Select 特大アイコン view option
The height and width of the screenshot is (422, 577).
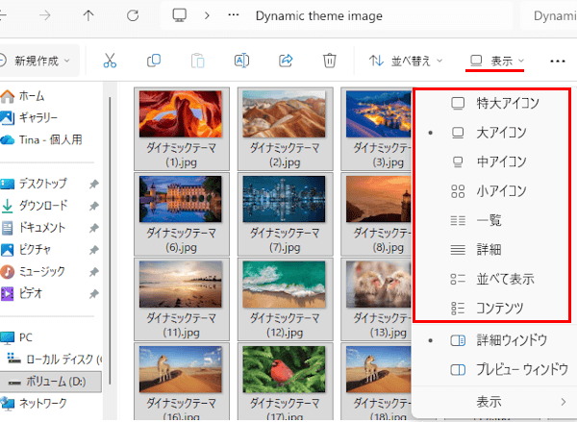[491, 103]
